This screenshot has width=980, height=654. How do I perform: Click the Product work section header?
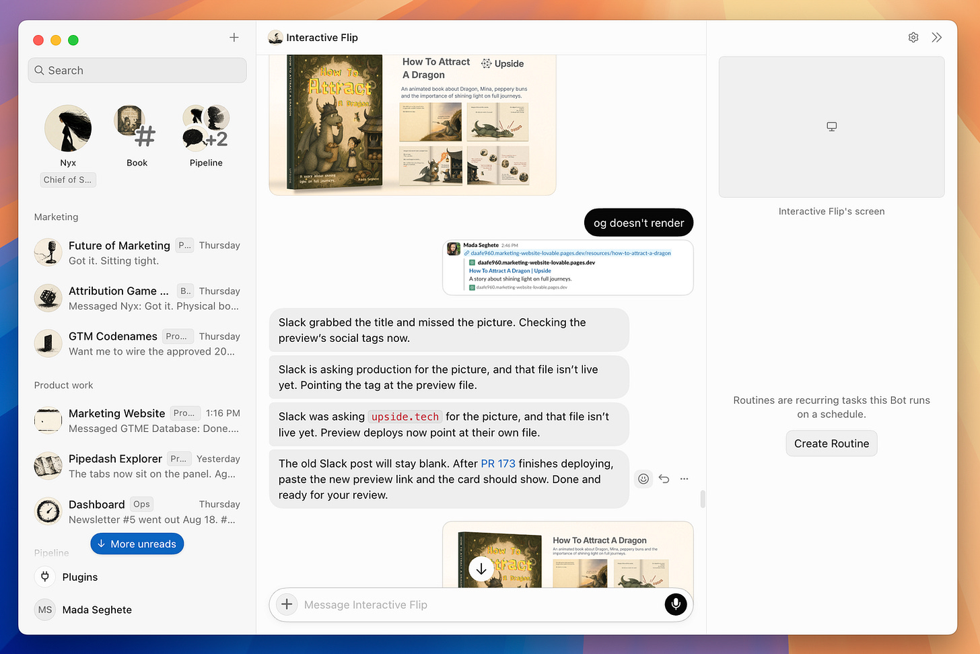pyautogui.click(x=64, y=385)
